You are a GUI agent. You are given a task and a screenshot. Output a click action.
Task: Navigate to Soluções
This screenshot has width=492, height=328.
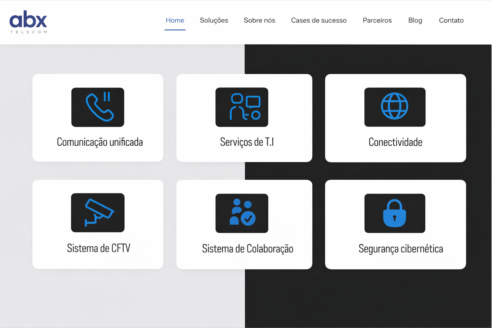click(x=214, y=20)
